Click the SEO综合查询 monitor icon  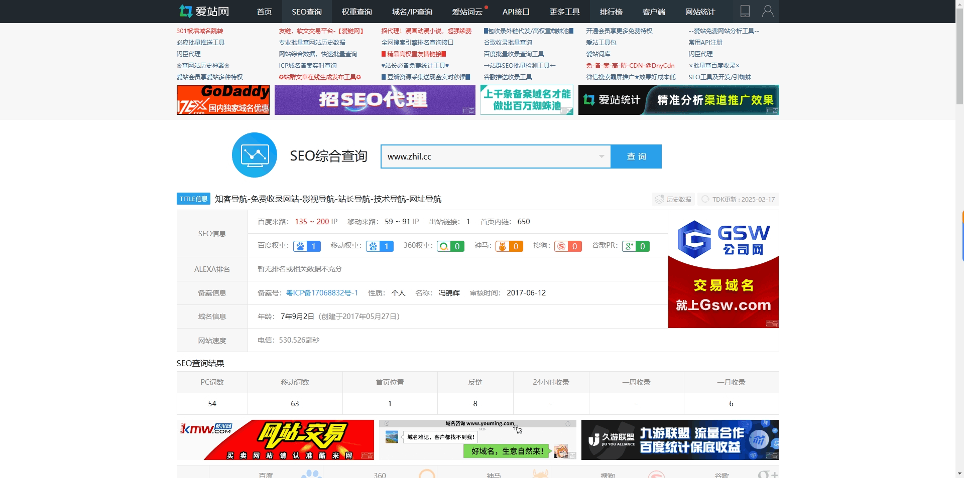pos(254,155)
